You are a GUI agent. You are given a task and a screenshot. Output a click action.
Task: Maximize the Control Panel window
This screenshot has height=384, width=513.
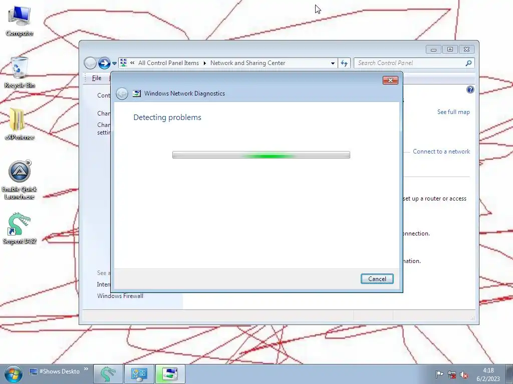(x=450, y=49)
